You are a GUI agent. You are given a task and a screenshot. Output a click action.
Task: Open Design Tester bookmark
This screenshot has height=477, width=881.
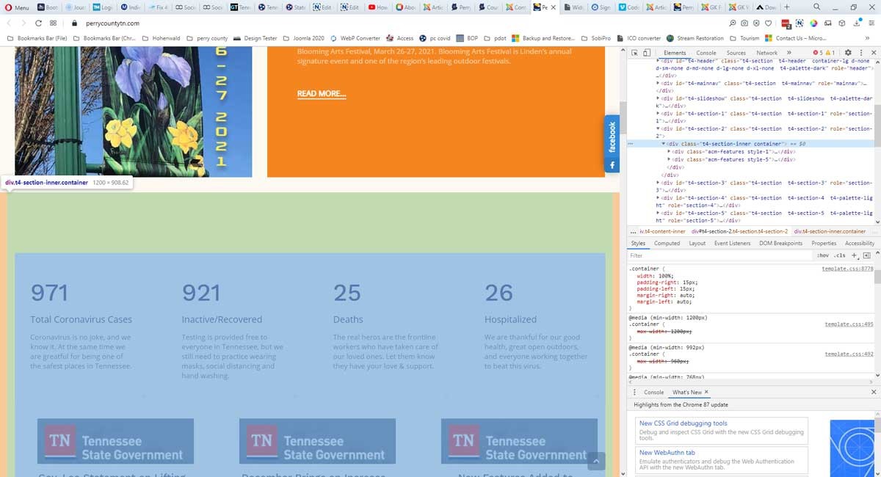click(x=255, y=38)
